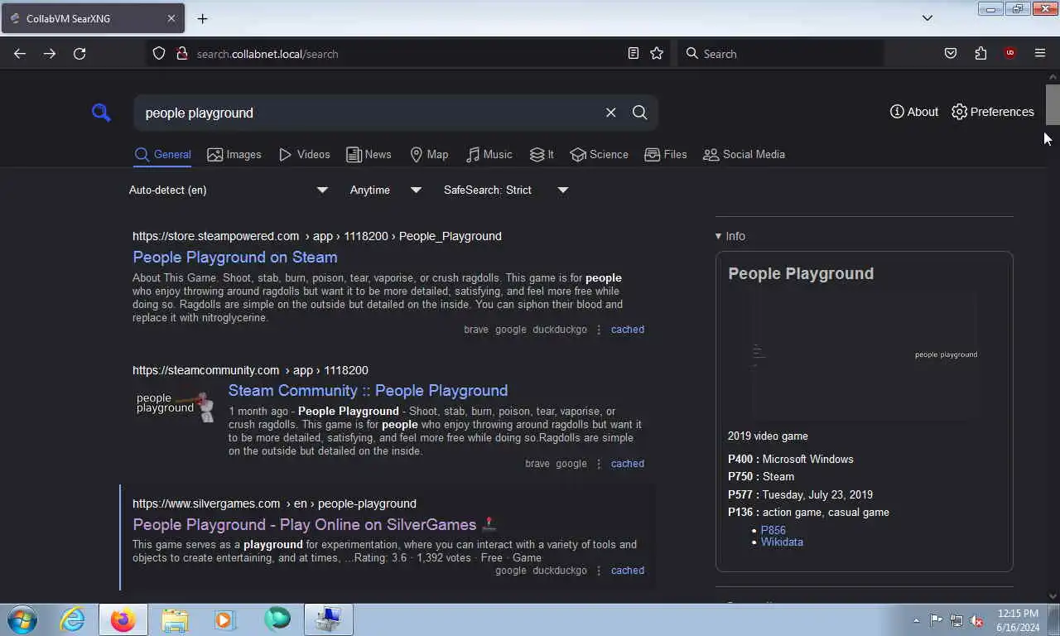Switch to the Videos search tab
Screen dimensions: 1060x636
pyautogui.click(x=304, y=154)
